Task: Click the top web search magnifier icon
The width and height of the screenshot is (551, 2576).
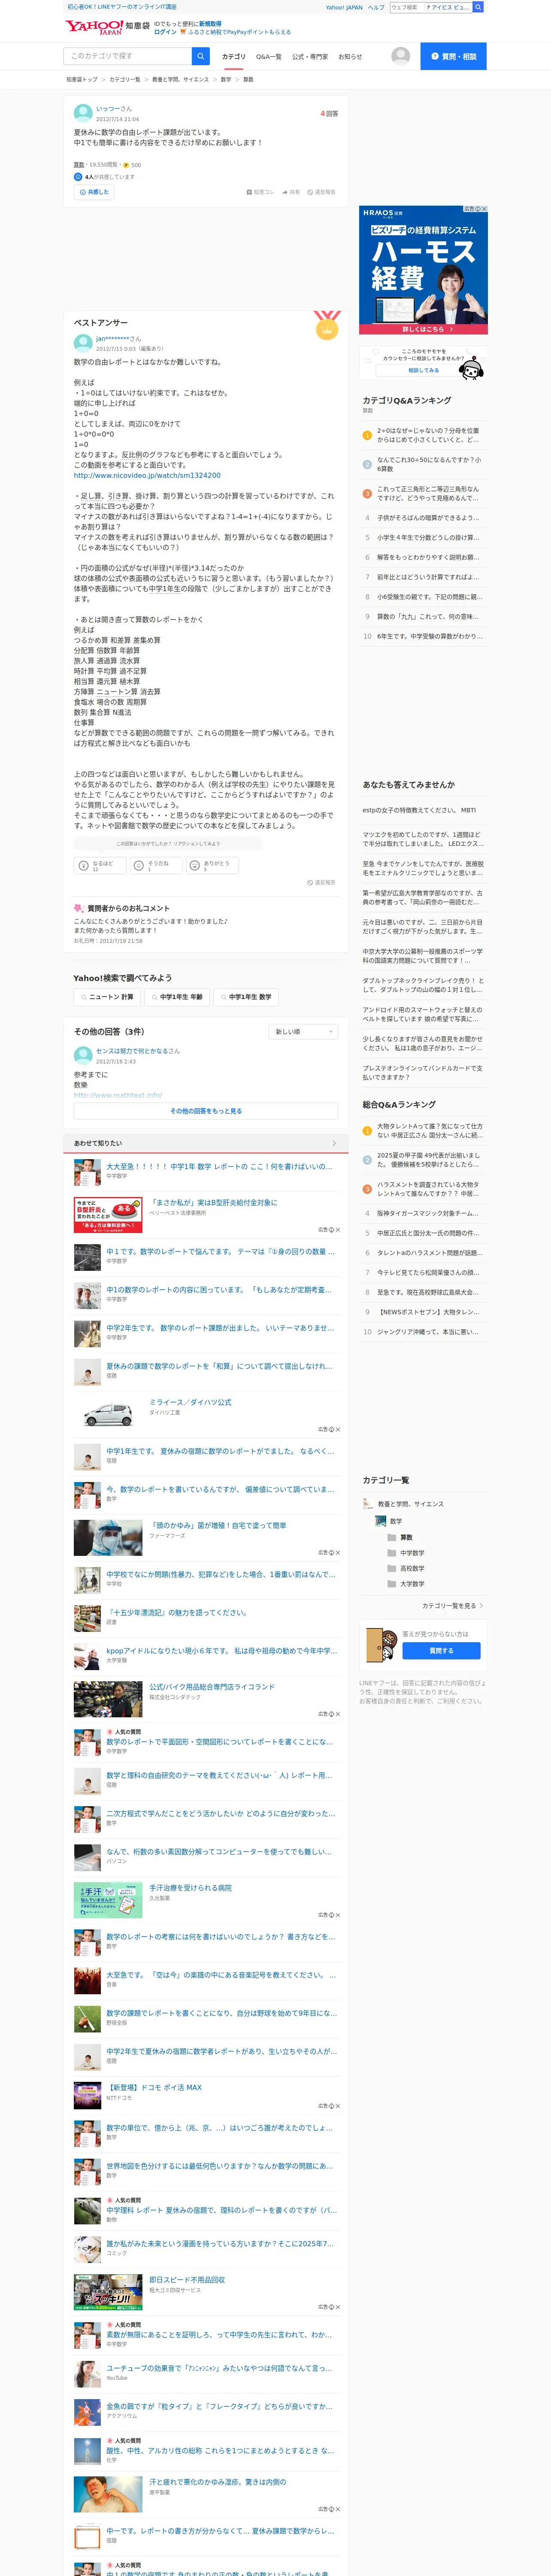Action: tap(478, 7)
